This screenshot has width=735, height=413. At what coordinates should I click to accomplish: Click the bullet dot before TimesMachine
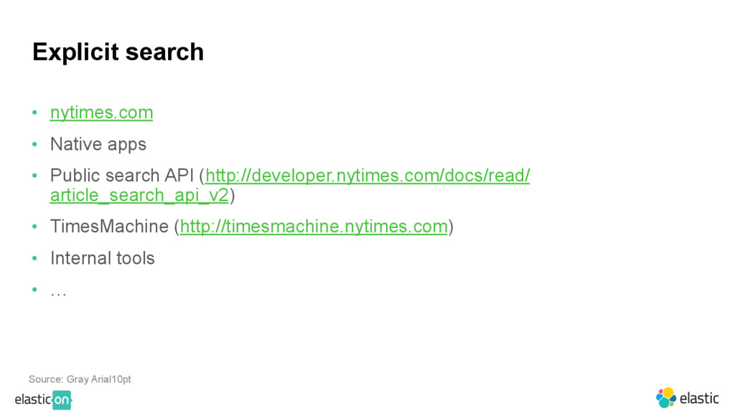pos(34,226)
